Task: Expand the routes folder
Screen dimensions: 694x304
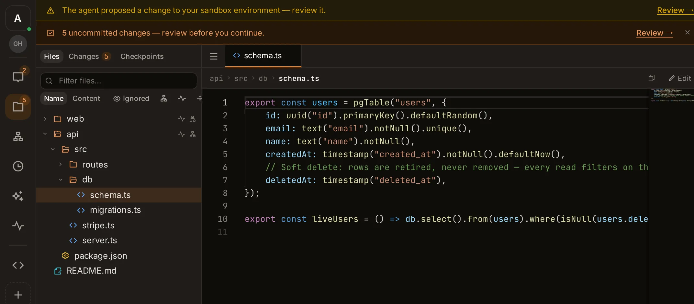Action: coord(61,164)
